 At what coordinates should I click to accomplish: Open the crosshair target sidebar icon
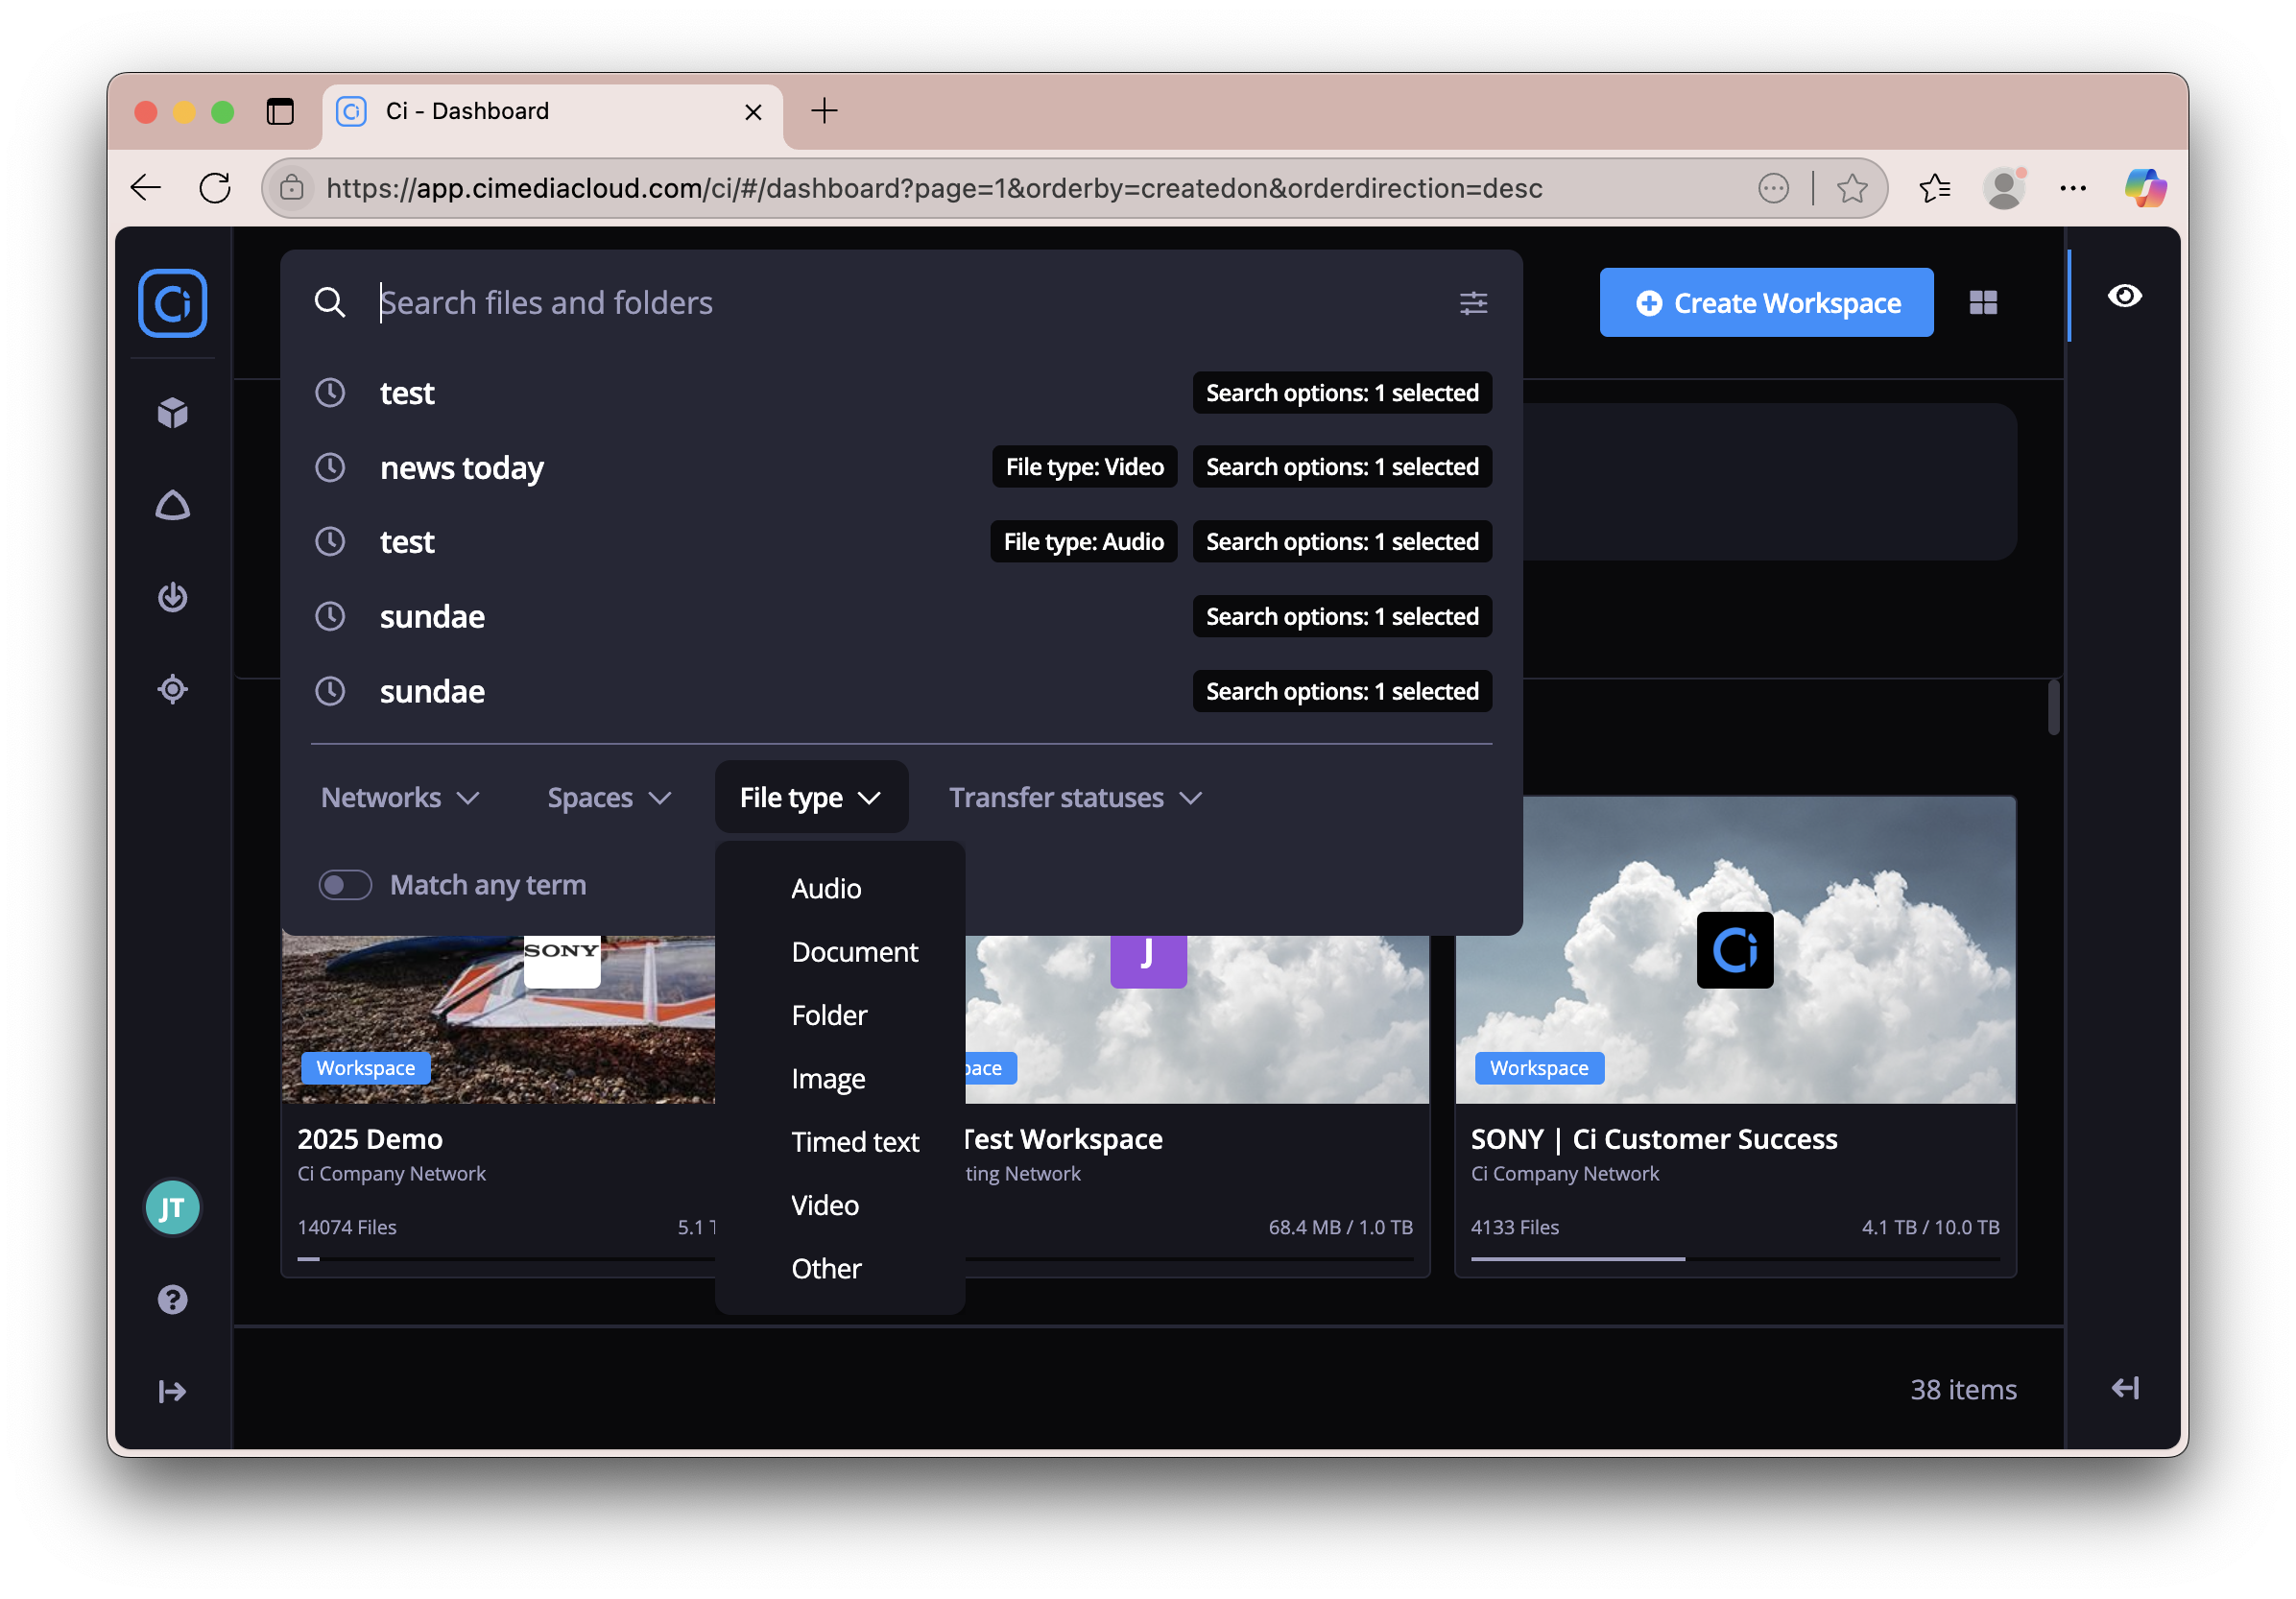[x=172, y=689]
